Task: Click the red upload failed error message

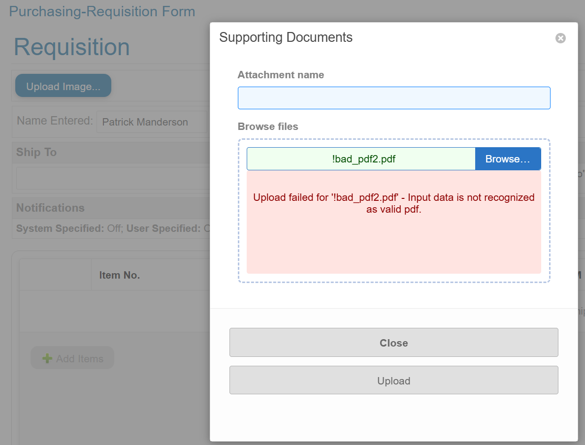Action: tap(393, 203)
